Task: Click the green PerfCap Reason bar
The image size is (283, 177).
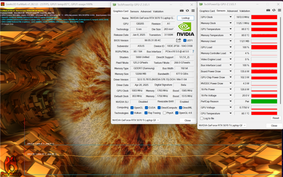Action: coord(264,101)
